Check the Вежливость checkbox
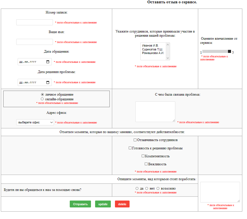This screenshot has width=247, height=219. point(146,164)
